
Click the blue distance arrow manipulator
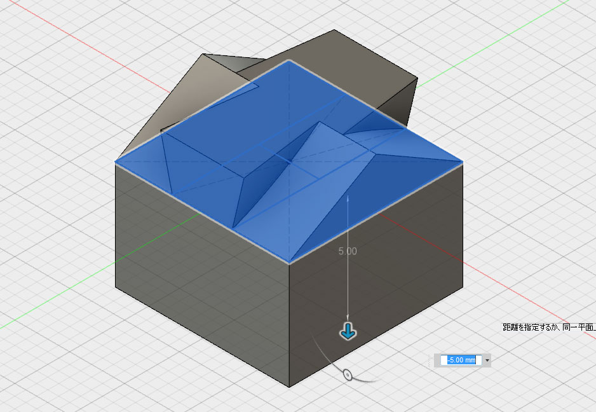[x=348, y=331]
